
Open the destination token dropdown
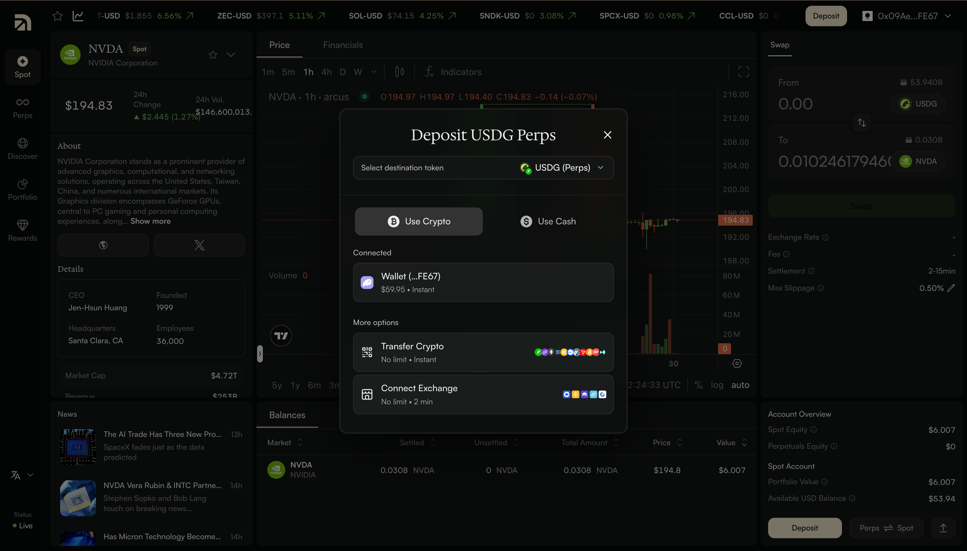483,168
